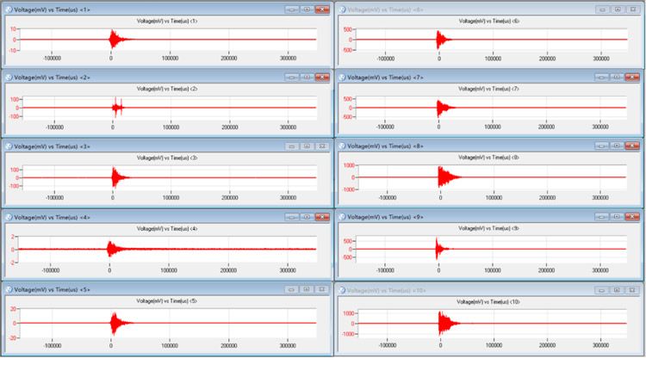Screen dimensions: 646x365
Task: Click the title bar icon of graph window <6>
Action: 344,8
